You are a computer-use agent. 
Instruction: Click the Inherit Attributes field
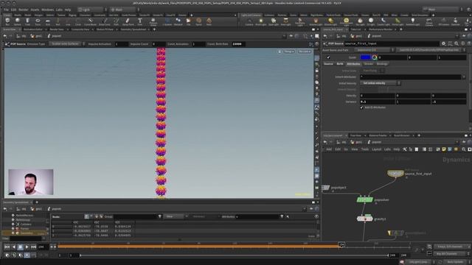pos(411,77)
